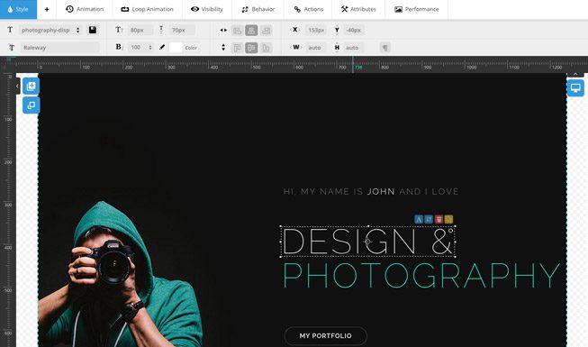This screenshot has height=347, width=588.
Task: Open the font weight 100 dropdown
Action: click(x=141, y=47)
